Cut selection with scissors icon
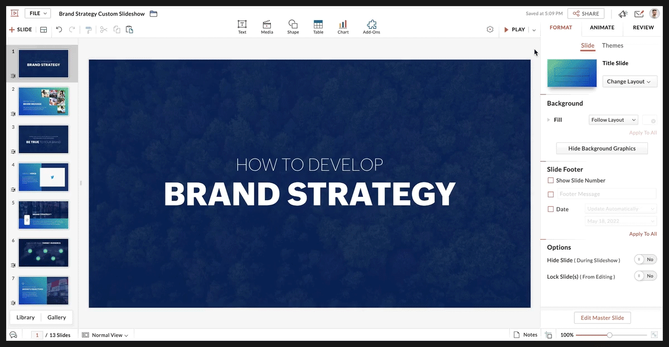The height and width of the screenshot is (347, 669). 104,29
